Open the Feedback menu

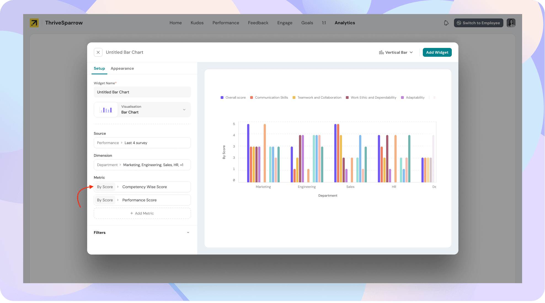258,23
